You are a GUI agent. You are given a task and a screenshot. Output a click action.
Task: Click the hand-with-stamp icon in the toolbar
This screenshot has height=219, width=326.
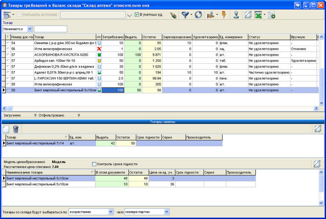(211, 15)
